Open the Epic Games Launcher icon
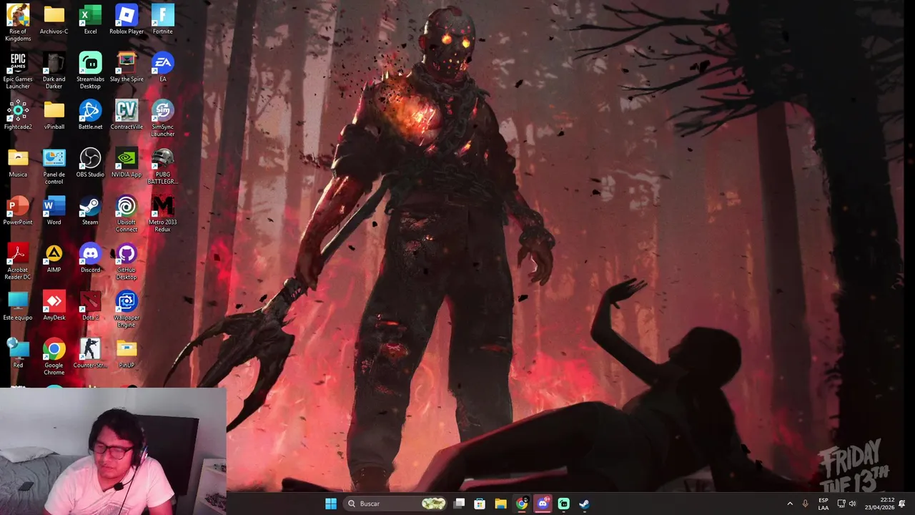915x515 pixels. click(18, 70)
